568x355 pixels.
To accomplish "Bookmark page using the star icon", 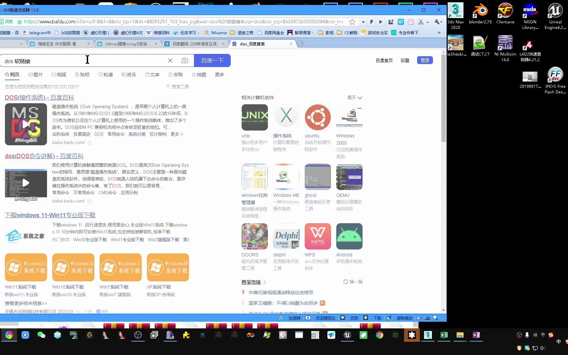I will pos(352,22).
